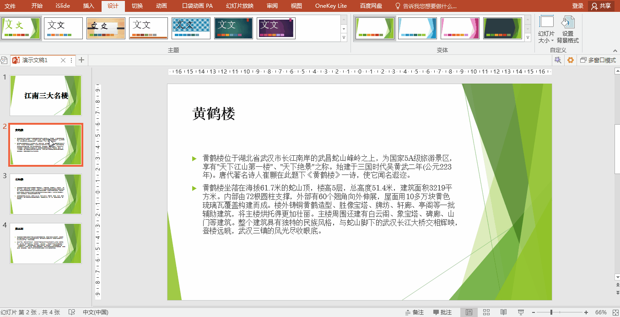Image resolution: width=620 pixels, height=317 pixels.
Task: Toggle 备注 notes pane
Action: tap(415, 312)
